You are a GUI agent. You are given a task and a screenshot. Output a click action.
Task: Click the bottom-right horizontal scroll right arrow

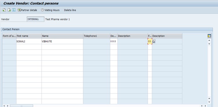coord(206,106)
